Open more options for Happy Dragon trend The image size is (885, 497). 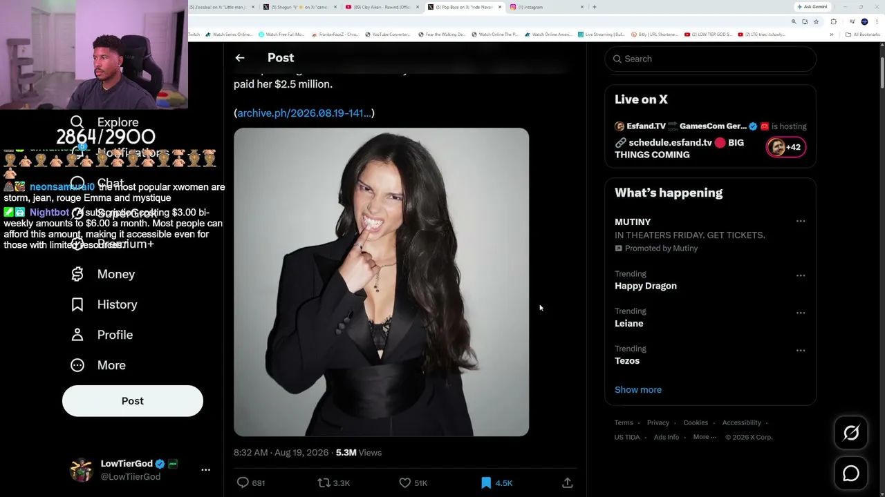click(801, 275)
